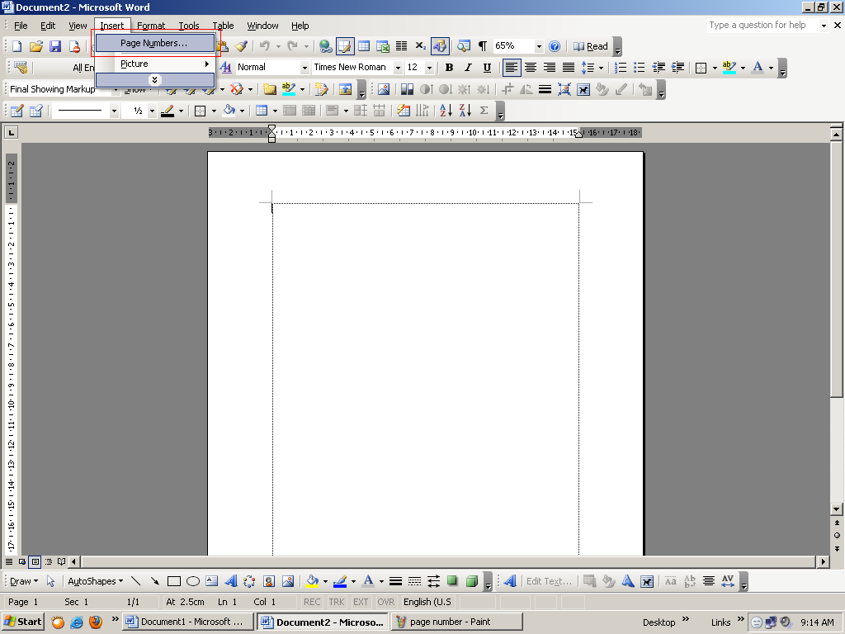Apply numbered list formatting
The height and width of the screenshot is (634, 845).
point(621,68)
